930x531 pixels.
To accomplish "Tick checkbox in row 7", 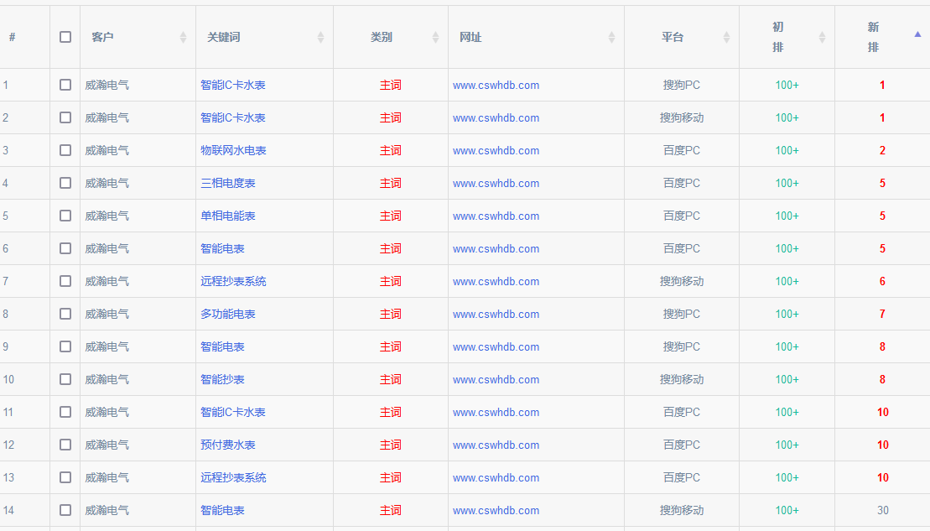I will 65,281.
